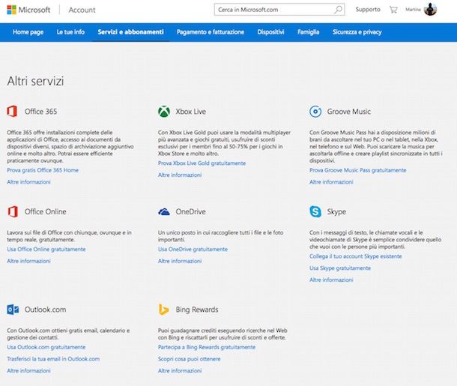
Task: Click the Groove Music icon
Action: point(315,112)
